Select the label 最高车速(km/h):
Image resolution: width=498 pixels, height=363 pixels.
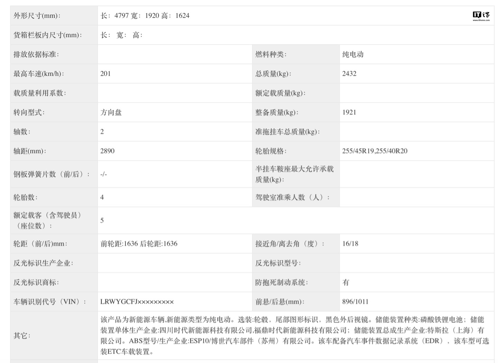[x=39, y=73]
